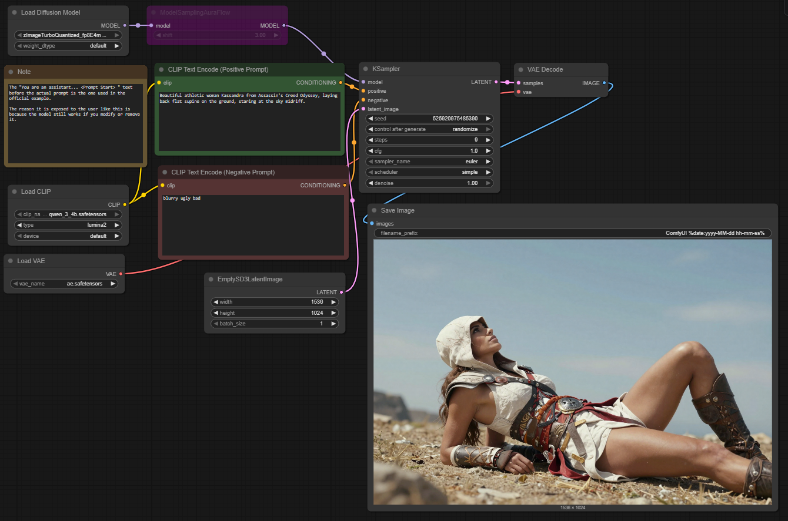The width and height of the screenshot is (788, 521).
Task: Decrease the latent width with its left arrow
Action: pyautogui.click(x=215, y=302)
